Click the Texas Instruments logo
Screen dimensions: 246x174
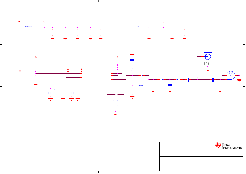pyautogui.click(x=228, y=146)
